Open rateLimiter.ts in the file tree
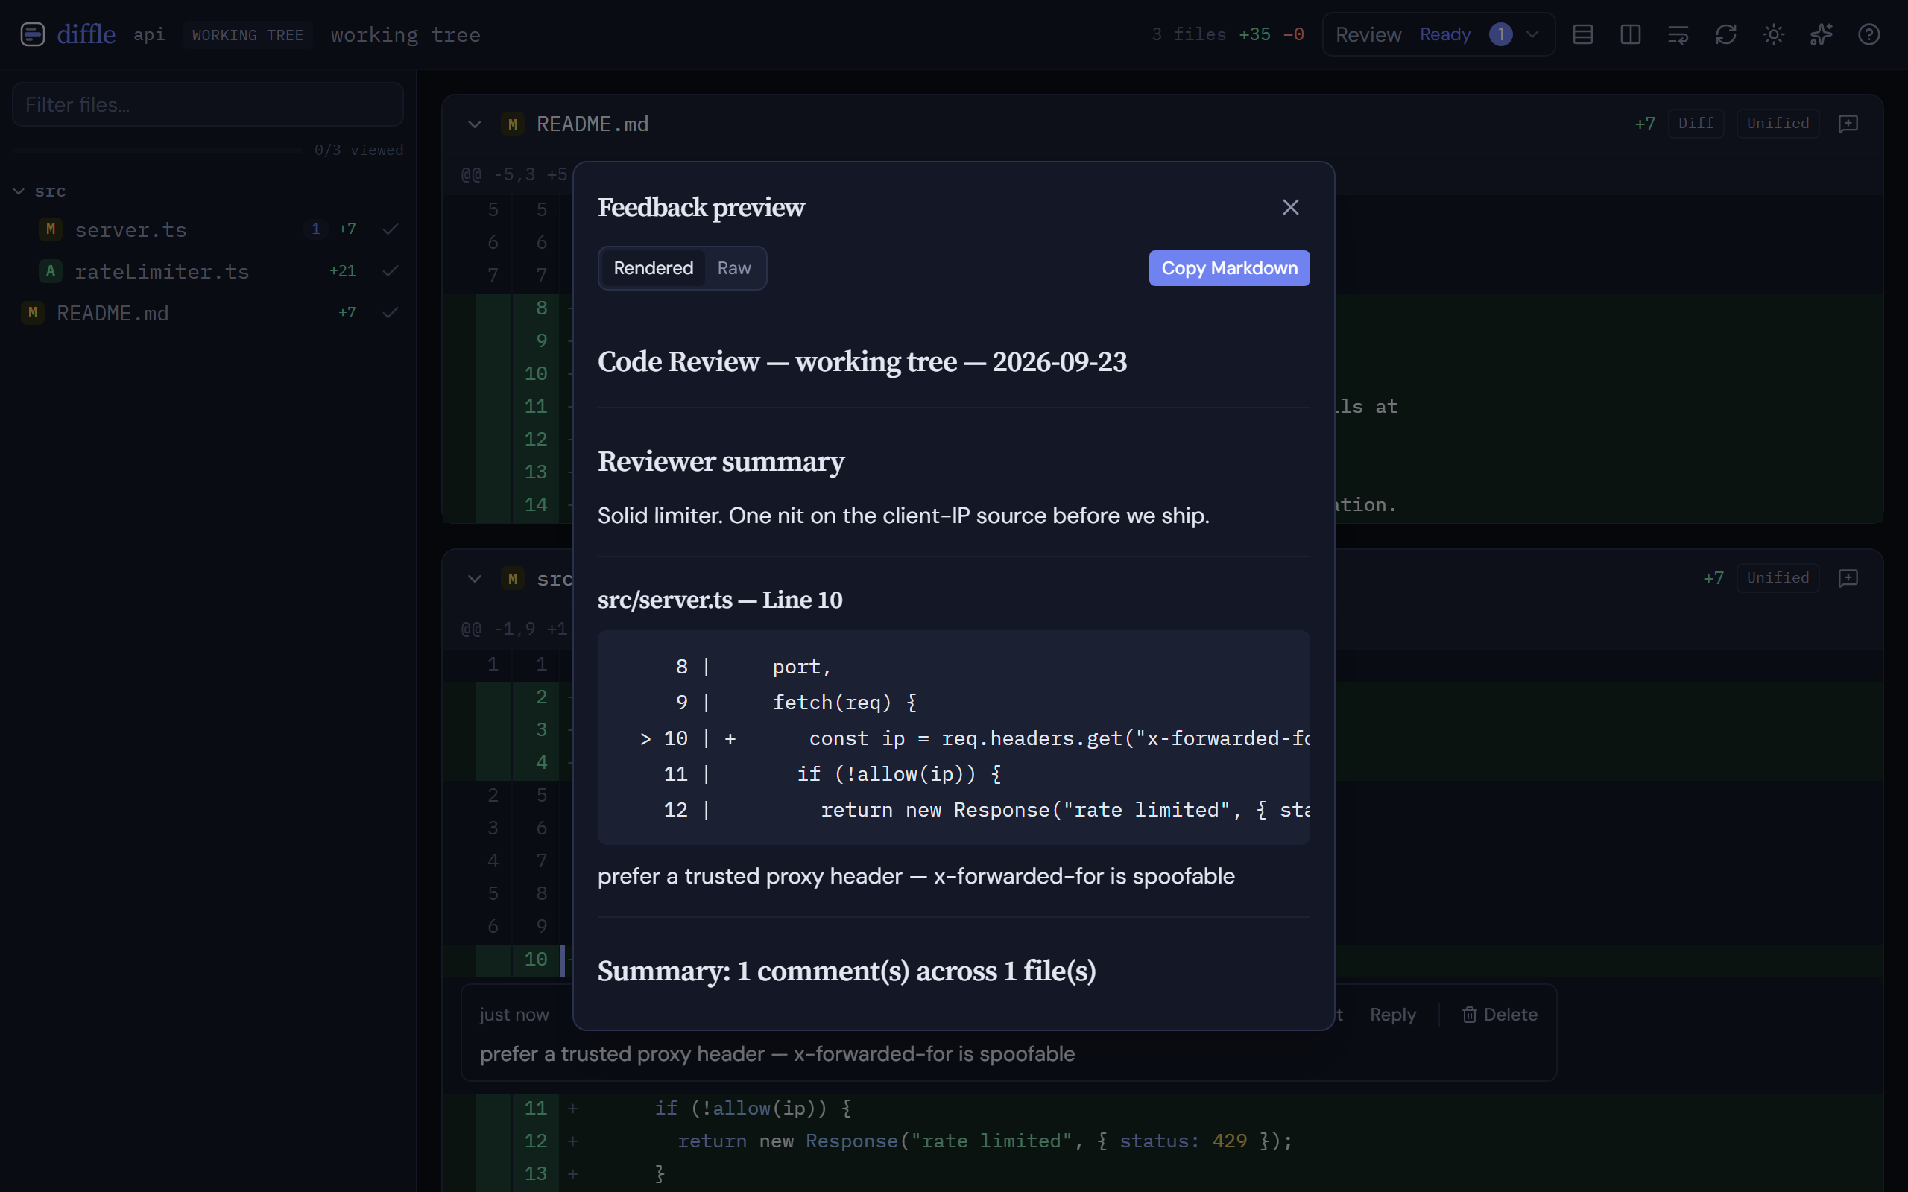The width and height of the screenshot is (1908, 1192). click(162, 271)
